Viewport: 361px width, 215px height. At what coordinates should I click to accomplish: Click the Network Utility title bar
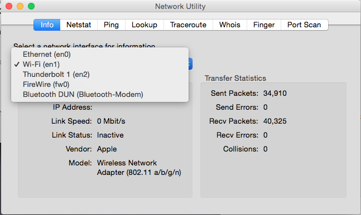pyautogui.click(x=180, y=7)
